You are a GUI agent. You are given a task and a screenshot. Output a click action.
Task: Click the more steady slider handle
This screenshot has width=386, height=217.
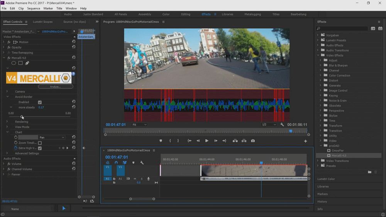(x=22, y=117)
